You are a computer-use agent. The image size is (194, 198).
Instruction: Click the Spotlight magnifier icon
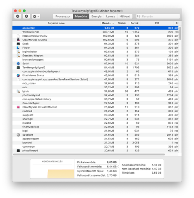click(x=18, y=135)
